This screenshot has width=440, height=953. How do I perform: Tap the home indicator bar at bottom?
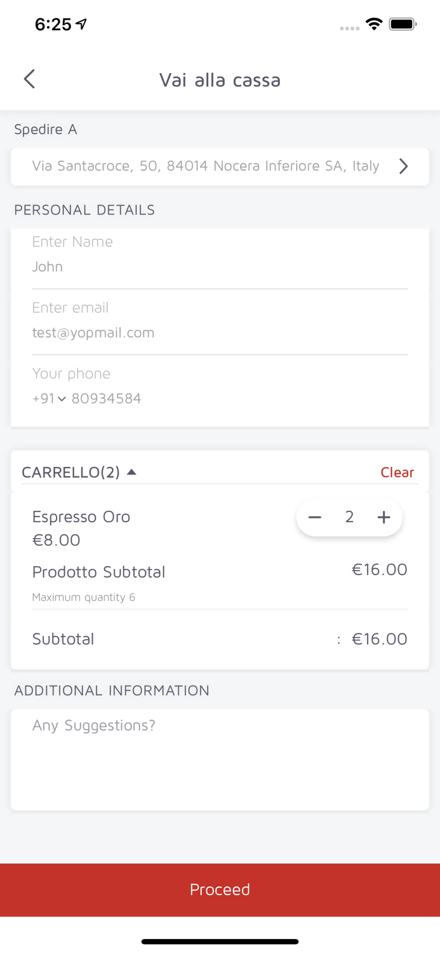coord(220,941)
